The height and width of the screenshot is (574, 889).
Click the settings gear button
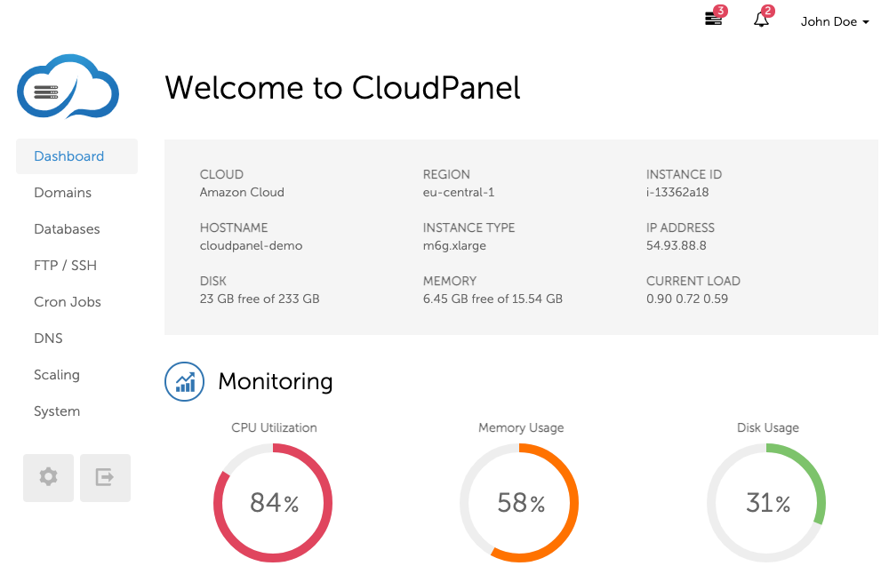48,477
